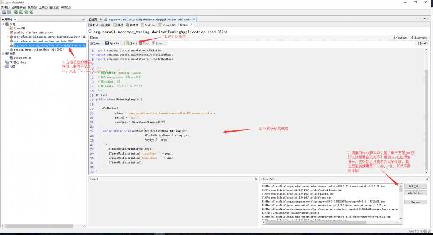Close the 起始页 tab
Viewport: 433px width, 235px height.
[101, 19]
